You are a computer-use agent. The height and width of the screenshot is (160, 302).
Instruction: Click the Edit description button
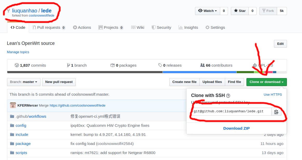[280, 44]
